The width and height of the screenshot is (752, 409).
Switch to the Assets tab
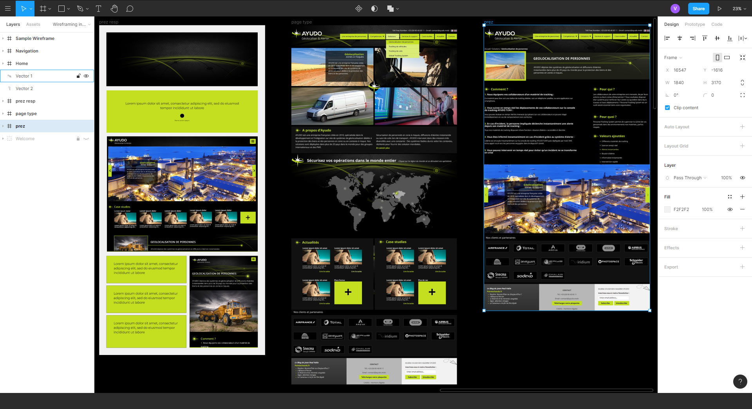pyautogui.click(x=33, y=24)
